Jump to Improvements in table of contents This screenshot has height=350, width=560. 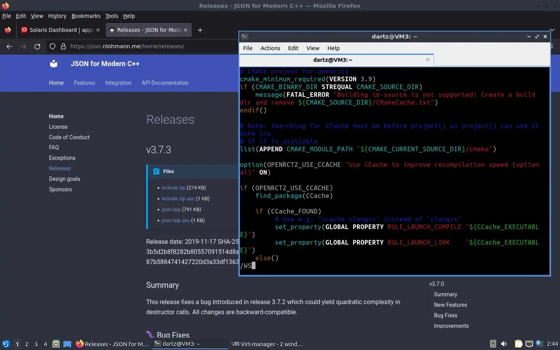tap(451, 326)
